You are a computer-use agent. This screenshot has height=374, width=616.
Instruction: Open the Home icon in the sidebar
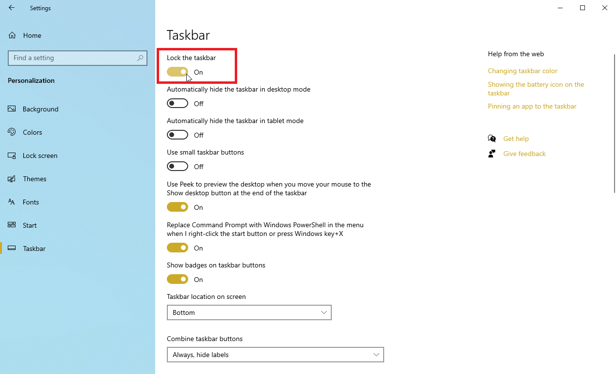pos(12,35)
